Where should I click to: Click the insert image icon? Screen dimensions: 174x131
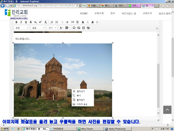coord(79,28)
